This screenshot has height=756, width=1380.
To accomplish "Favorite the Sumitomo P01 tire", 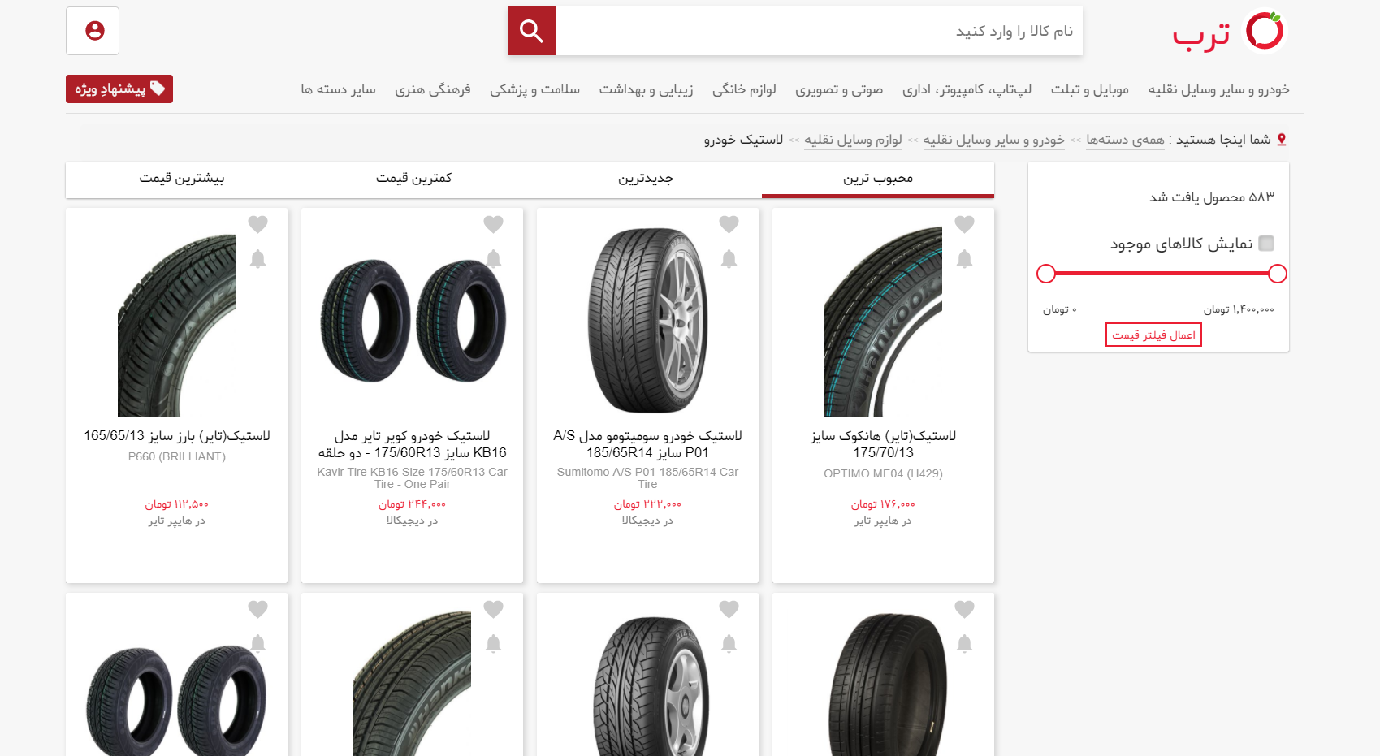I will [729, 224].
